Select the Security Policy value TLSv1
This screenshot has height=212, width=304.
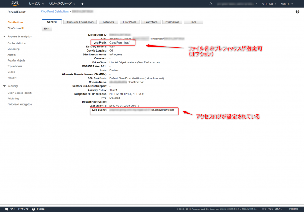[113, 90]
